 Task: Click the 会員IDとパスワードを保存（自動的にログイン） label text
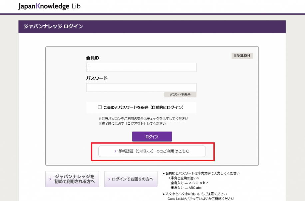click(144, 107)
